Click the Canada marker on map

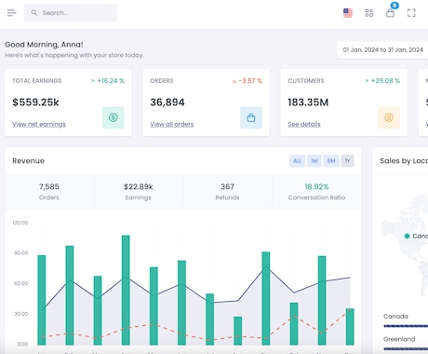pyautogui.click(x=407, y=236)
